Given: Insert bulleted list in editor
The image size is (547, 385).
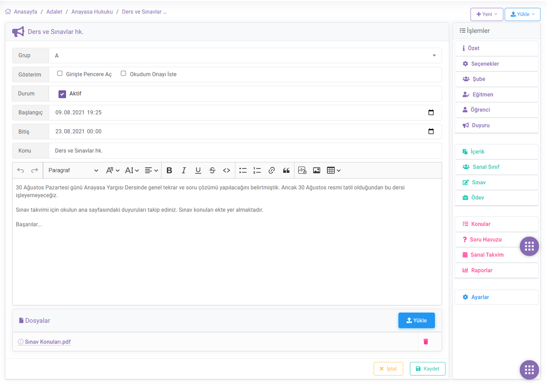Looking at the screenshot, I should [243, 170].
